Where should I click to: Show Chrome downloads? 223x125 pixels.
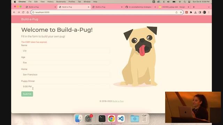click(195, 12)
